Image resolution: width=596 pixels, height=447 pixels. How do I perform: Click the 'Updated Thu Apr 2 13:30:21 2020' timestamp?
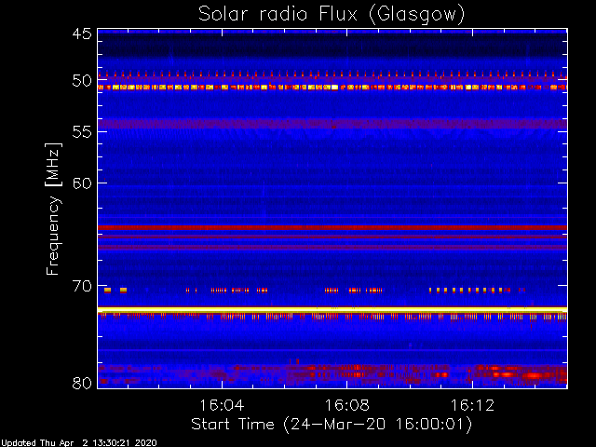click(78, 443)
